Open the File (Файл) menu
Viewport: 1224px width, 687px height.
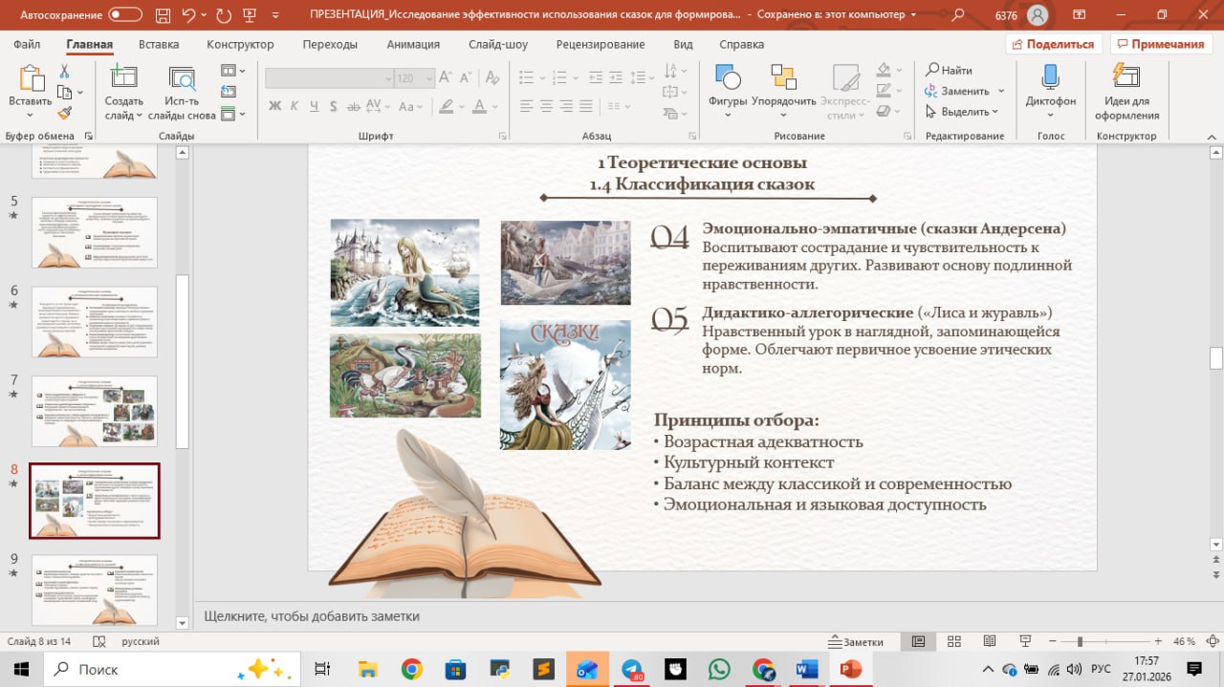point(27,45)
